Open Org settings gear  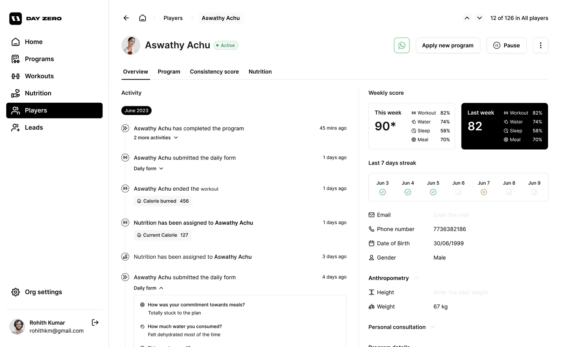[x=15, y=292]
